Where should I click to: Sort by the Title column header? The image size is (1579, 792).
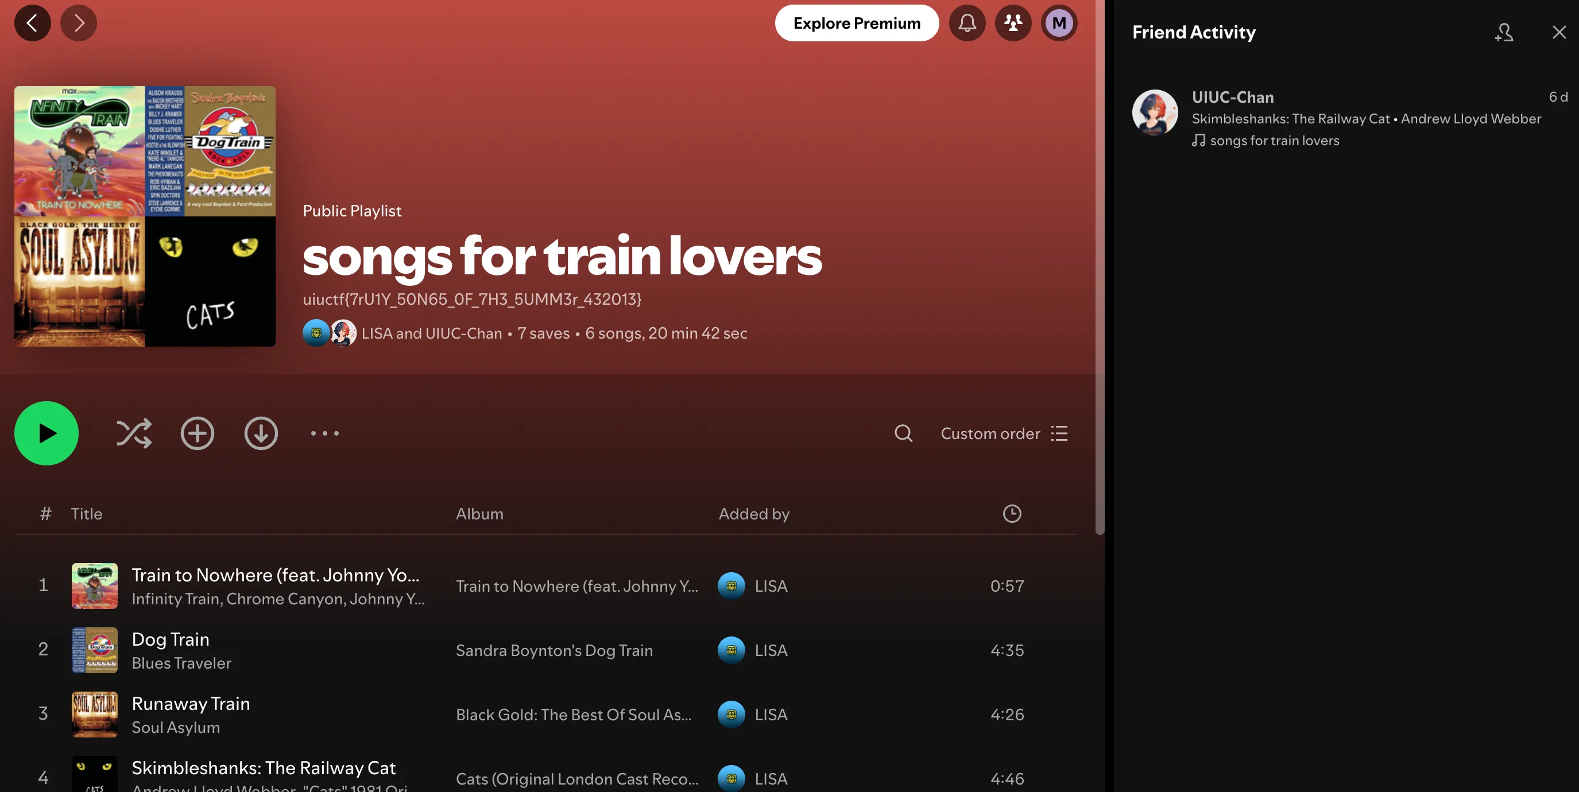87,514
